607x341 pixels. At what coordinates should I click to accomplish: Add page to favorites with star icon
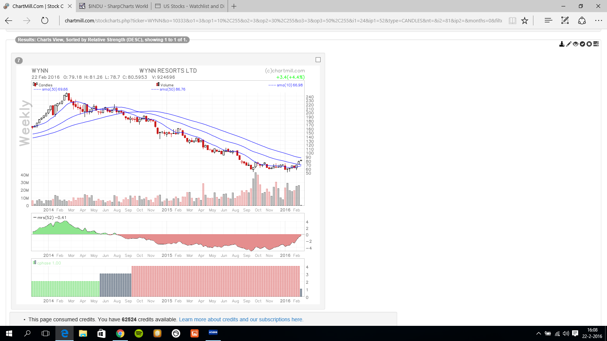(x=525, y=21)
